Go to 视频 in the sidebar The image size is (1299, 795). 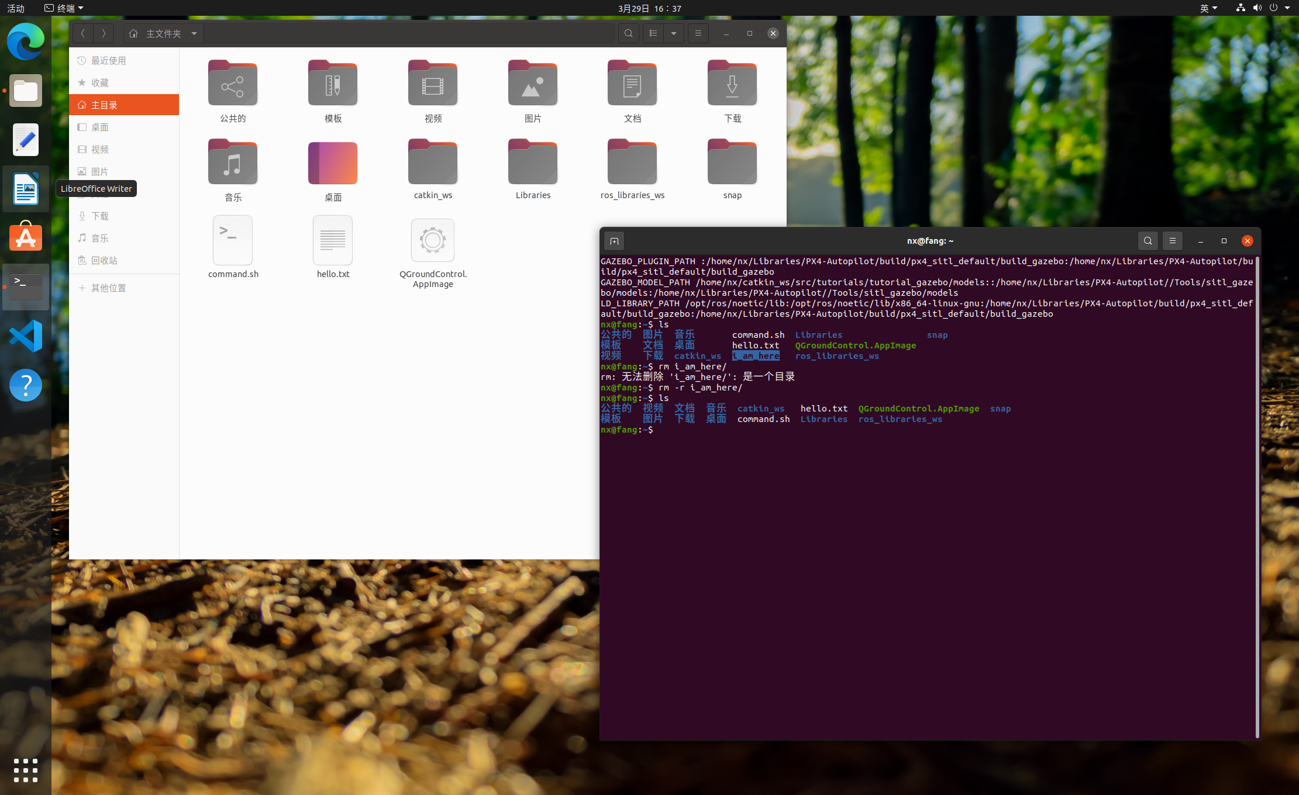pyautogui.click(x=124, y=149)
